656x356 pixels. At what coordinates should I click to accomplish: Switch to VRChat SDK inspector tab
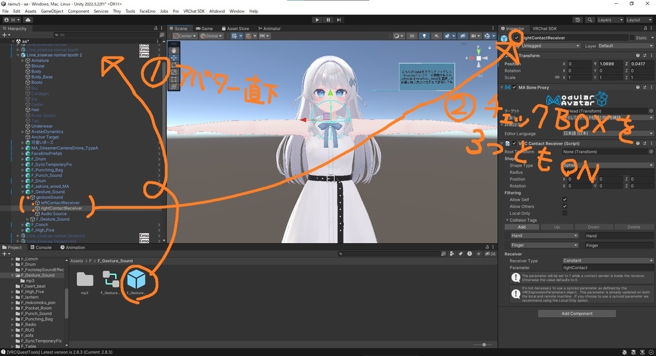tap(545, 28)
